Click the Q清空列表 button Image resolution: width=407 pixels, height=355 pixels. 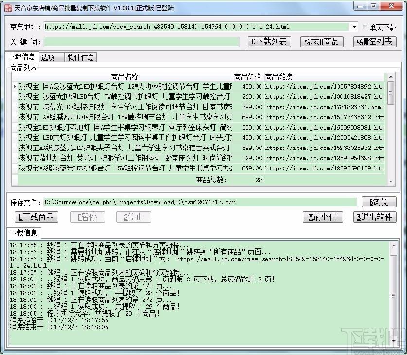pyautogui.click(x=374, y=41)
